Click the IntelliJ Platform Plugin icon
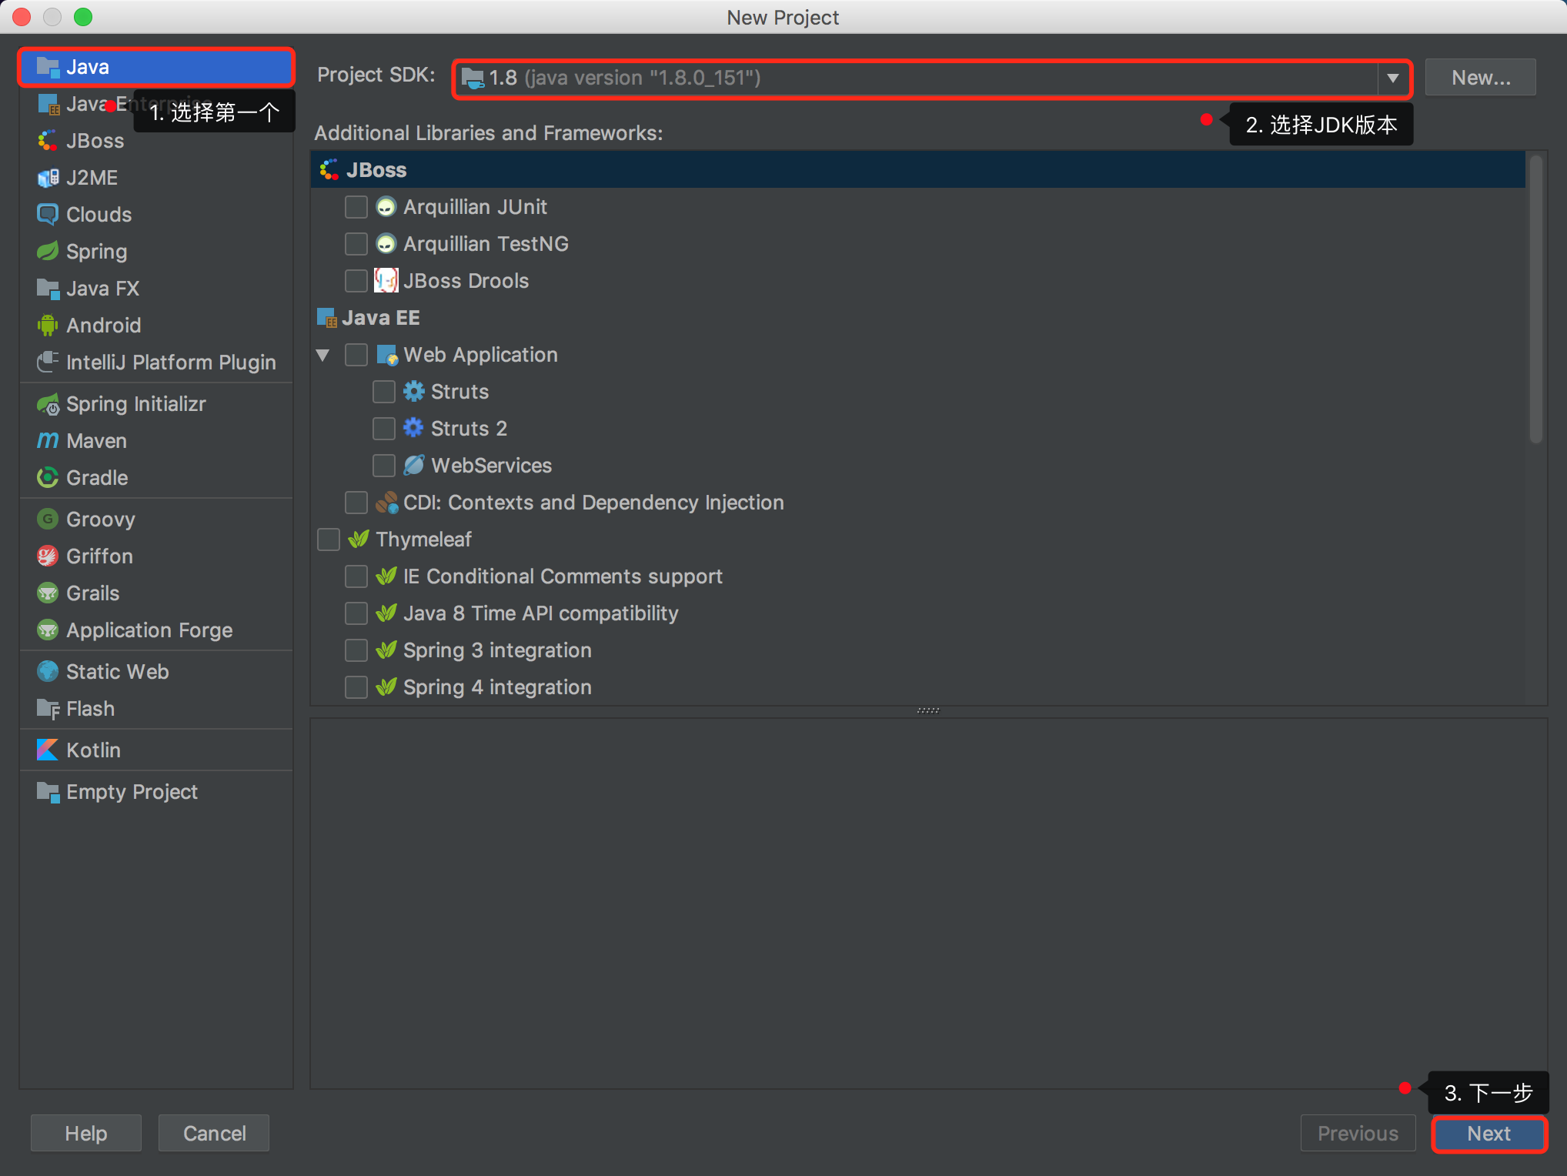The width and height of the screenshot is (1567, 1176). click(48, 362)
